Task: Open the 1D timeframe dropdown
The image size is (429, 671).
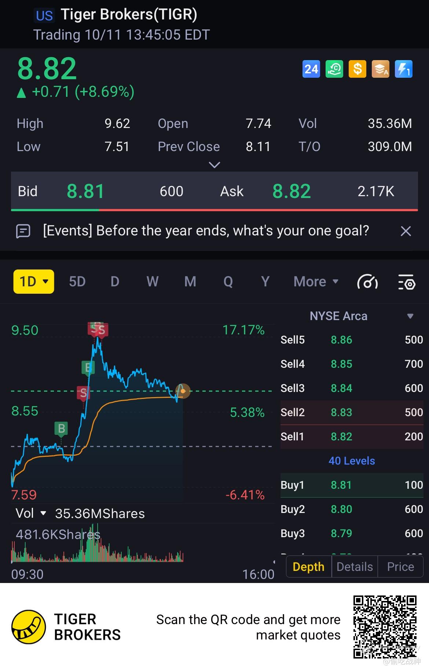Action: pos(34,282)
